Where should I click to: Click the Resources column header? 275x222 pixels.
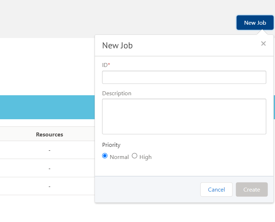click(x=49, y=135)
